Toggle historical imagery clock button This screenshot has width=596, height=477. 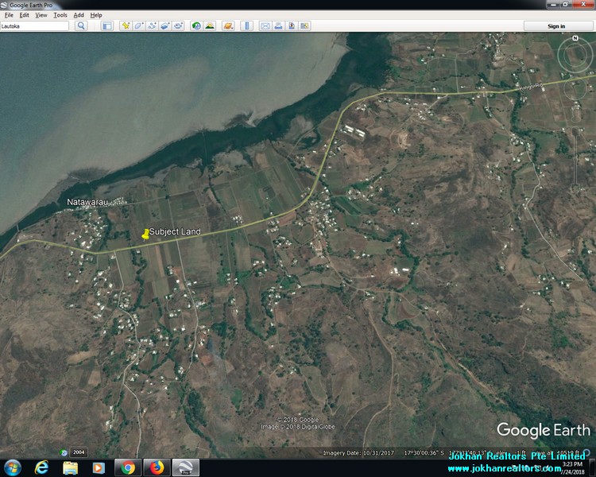pos(196,25)
